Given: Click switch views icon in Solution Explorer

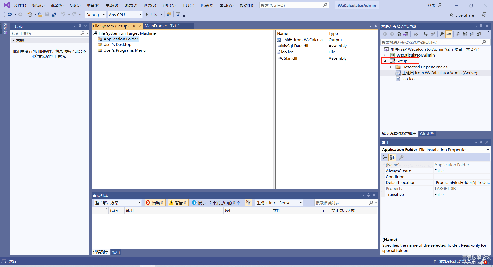Looking at the screenshot, I should [x=406, y=34].
